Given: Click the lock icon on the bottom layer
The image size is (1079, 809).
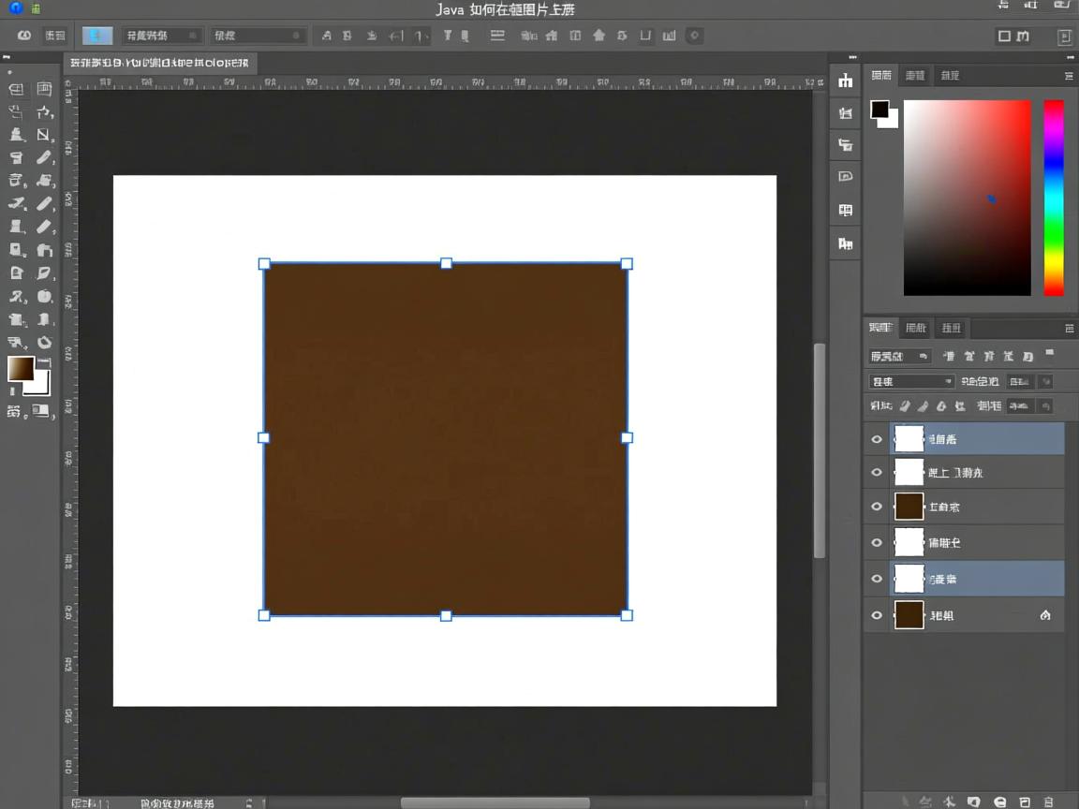Looking at the screenshot, I should tap(1045, 615).
